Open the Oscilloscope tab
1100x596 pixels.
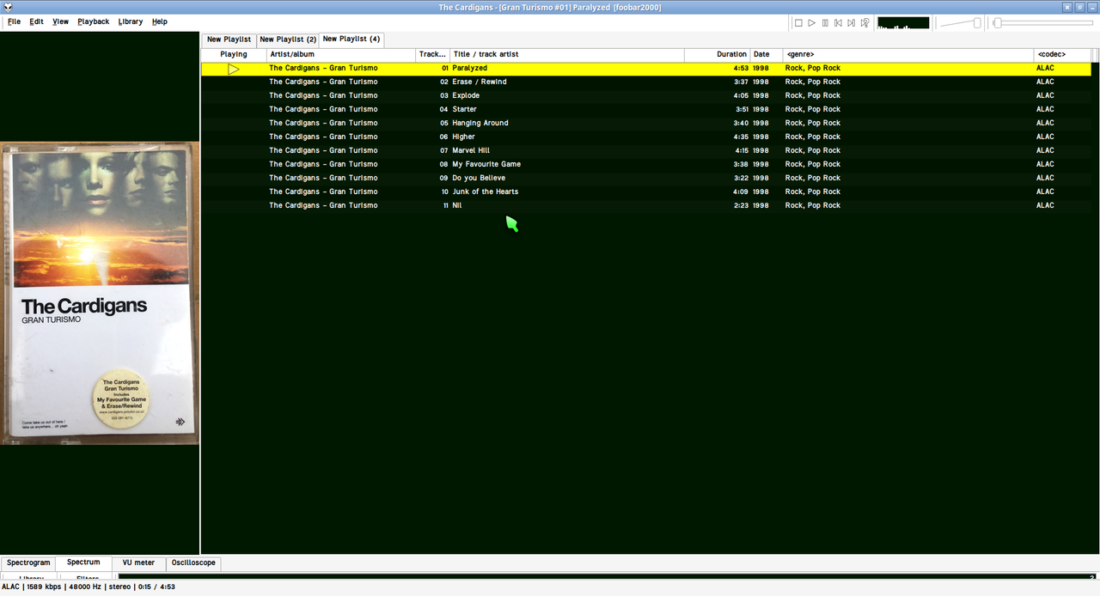(193, 563)
